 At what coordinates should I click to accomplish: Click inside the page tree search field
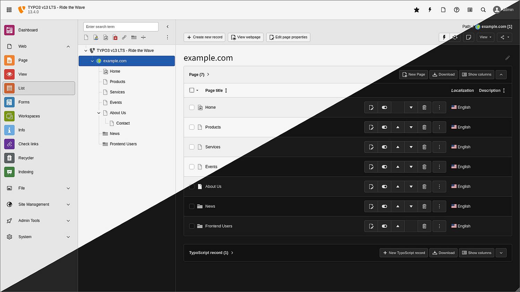pyautogui.click(x=121, y=27)
